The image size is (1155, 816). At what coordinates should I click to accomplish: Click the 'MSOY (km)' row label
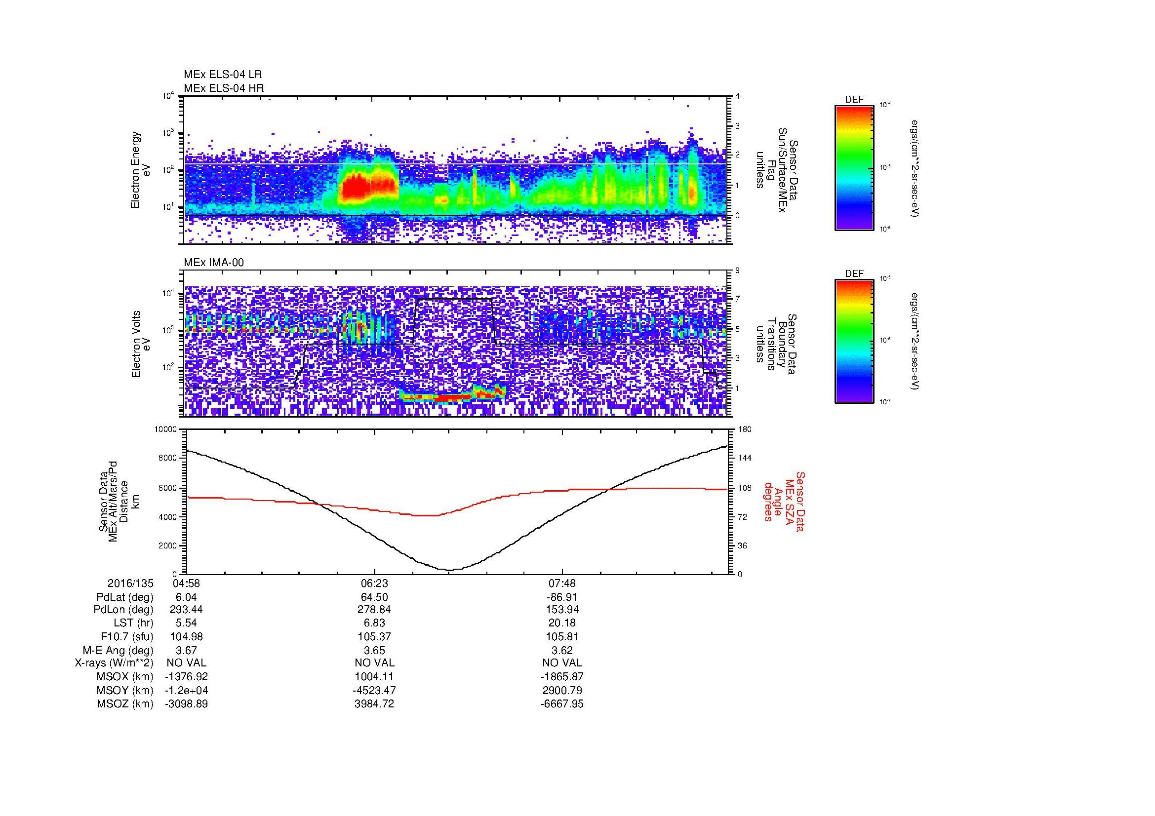[x=125, y=690]
